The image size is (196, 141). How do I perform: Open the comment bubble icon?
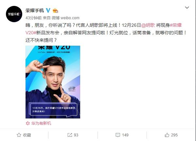click(118, 135)
